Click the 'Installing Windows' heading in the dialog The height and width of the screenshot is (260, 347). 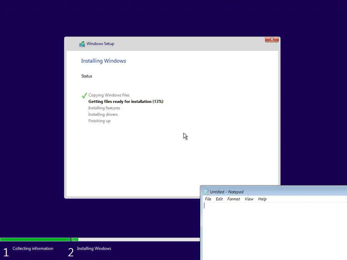pos(104,61)
